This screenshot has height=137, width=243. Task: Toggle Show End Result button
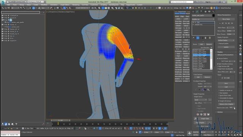198,38
